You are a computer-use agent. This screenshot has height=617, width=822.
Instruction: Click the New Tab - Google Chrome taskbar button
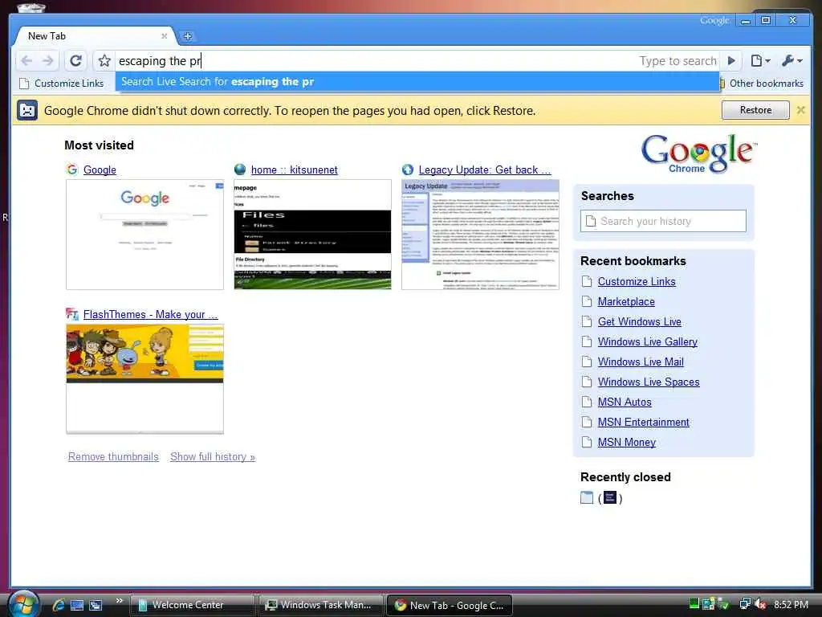click(x=449, y=605)
